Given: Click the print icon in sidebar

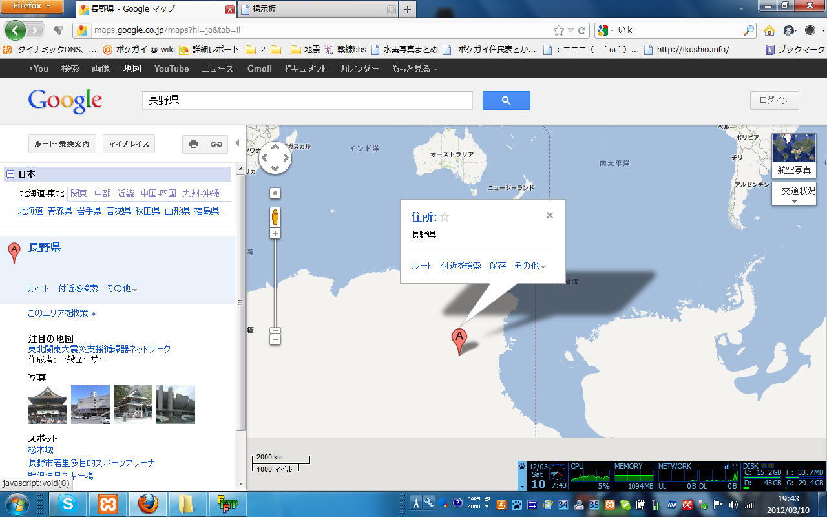Looking at the screenshot, I should point(194,144).
